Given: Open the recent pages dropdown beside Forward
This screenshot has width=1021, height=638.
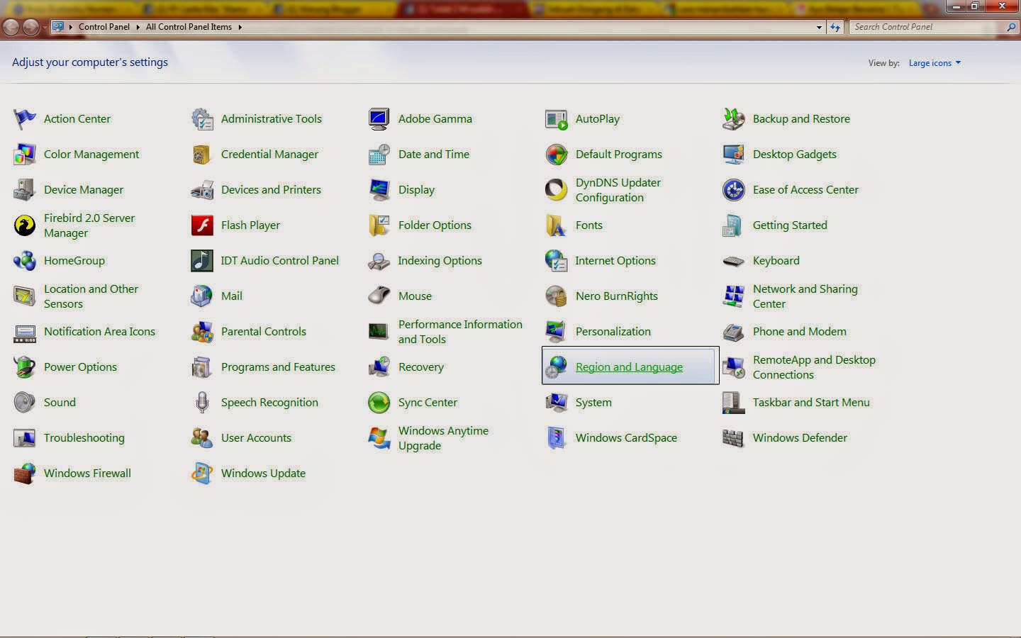Looking at the screenshot, I should (x=45, y=27).
